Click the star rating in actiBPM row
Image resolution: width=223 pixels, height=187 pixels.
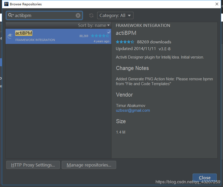100,36
